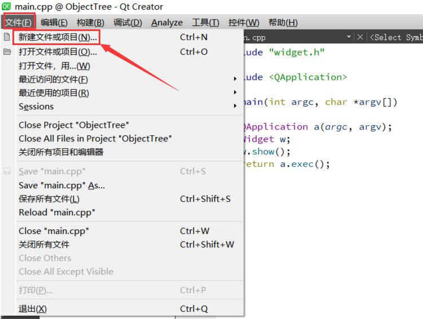Open the file selector dropdown arrow
Image resolution: width=423 pixels, height=319 pixels.
click(x=349, y=37)
